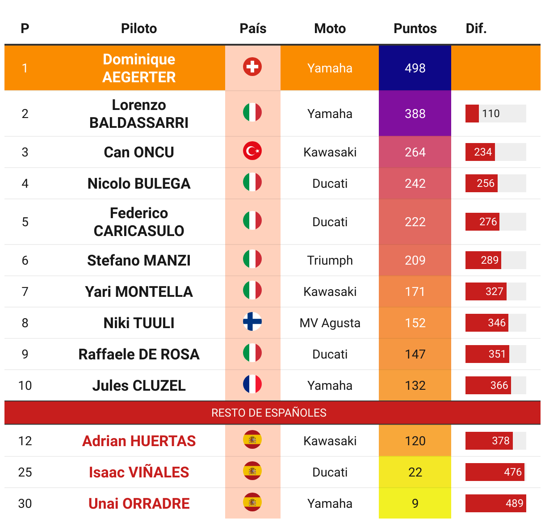The height and width of the screenshot is (523, 545).
Task: Click the Finnish flag beside Niki TUULI
Action: pyautogui.click(x=252, y=322)
